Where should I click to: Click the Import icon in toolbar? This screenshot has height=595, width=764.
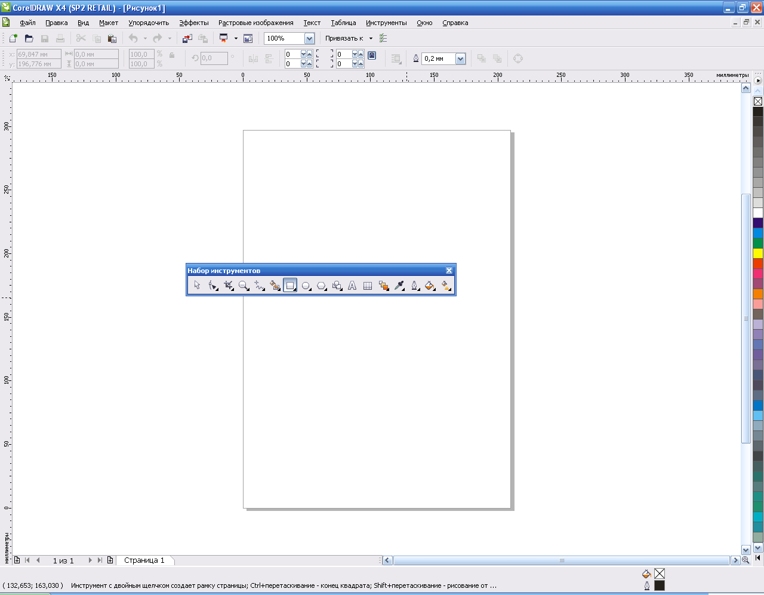tap(187, 38)
